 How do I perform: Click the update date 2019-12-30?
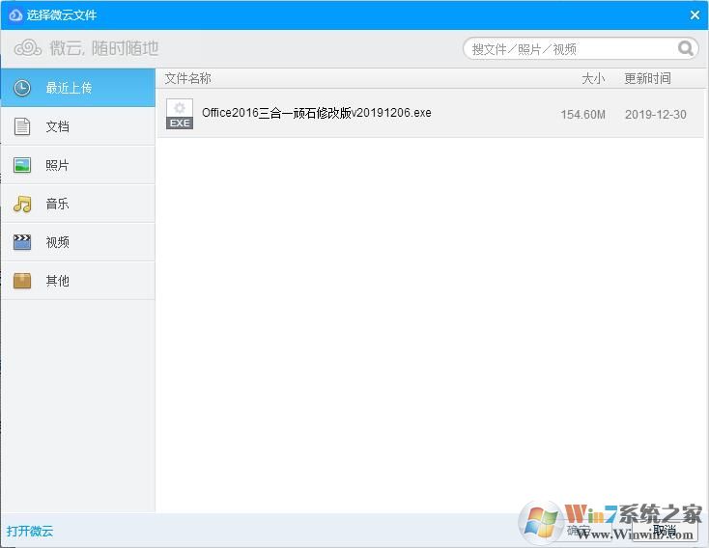point(656,114)
